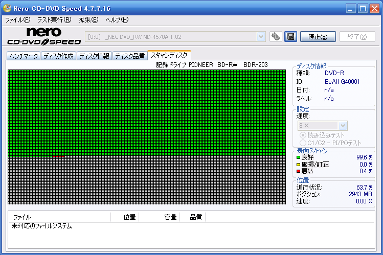383x255 pixels.
Task: Click the red 悪い legend square
Action: tap(298, 171)
